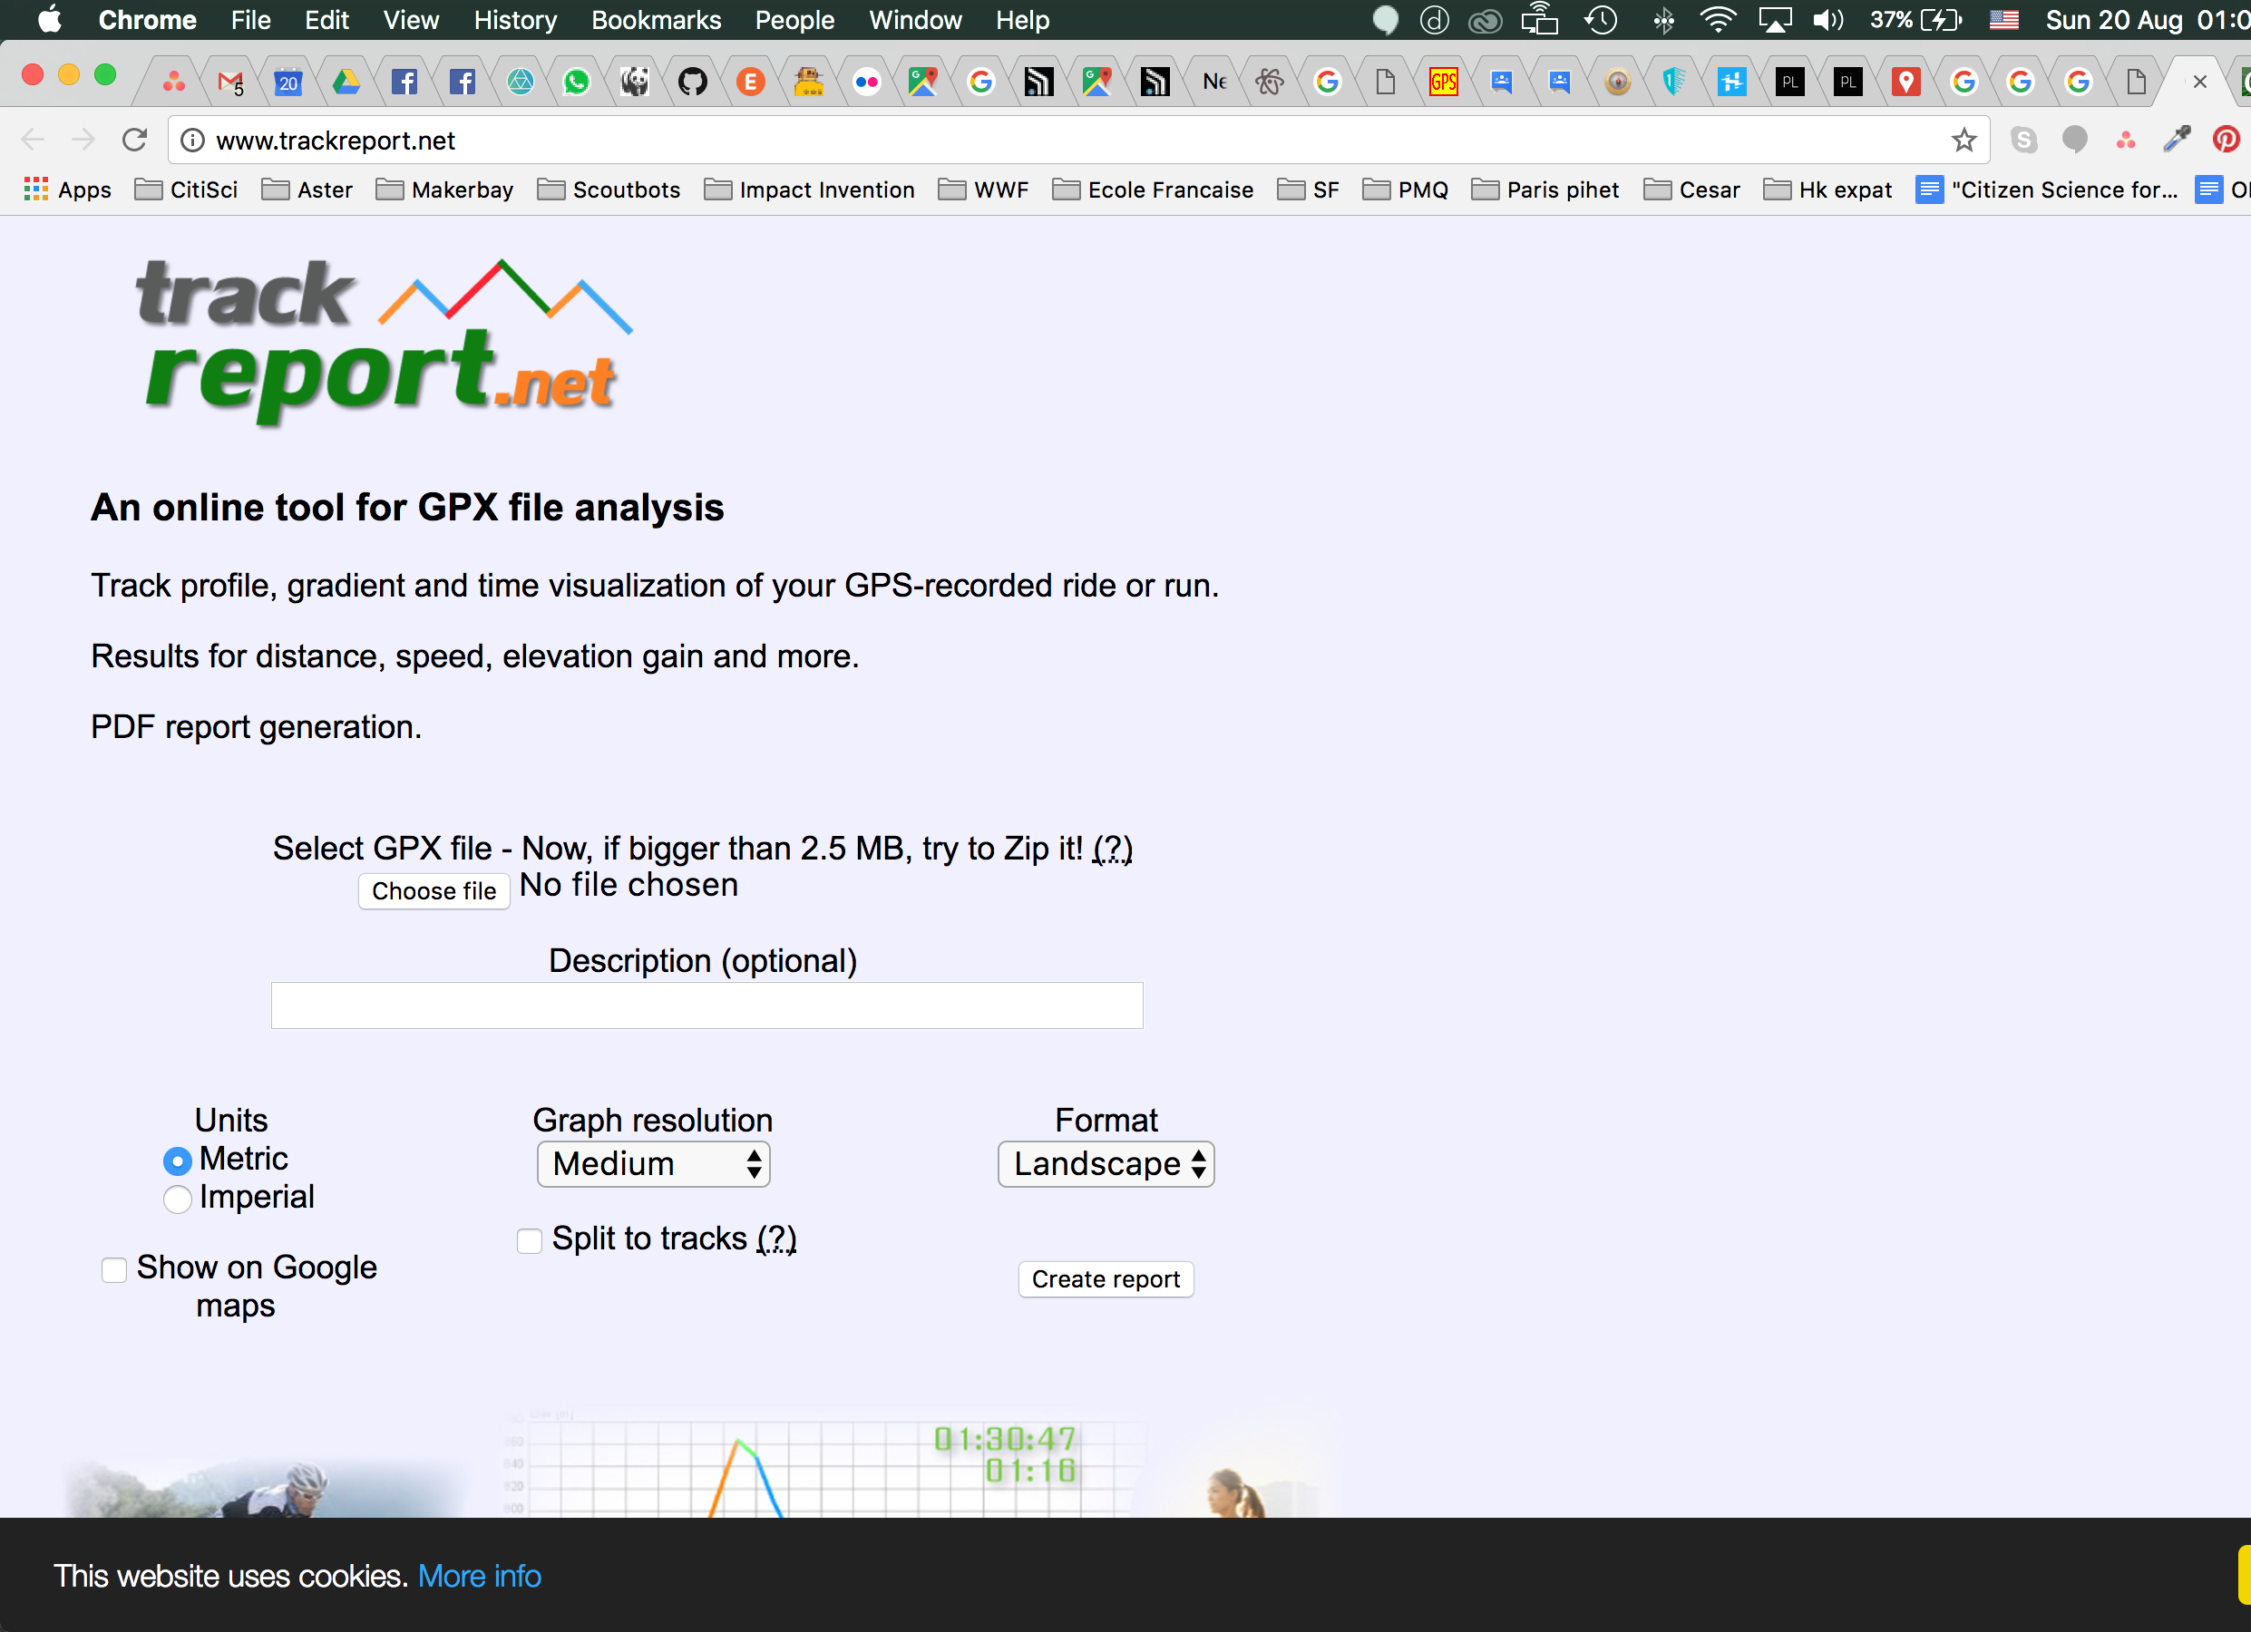
Task: Switch to the GitHub tab
Action: click(692, 82)
